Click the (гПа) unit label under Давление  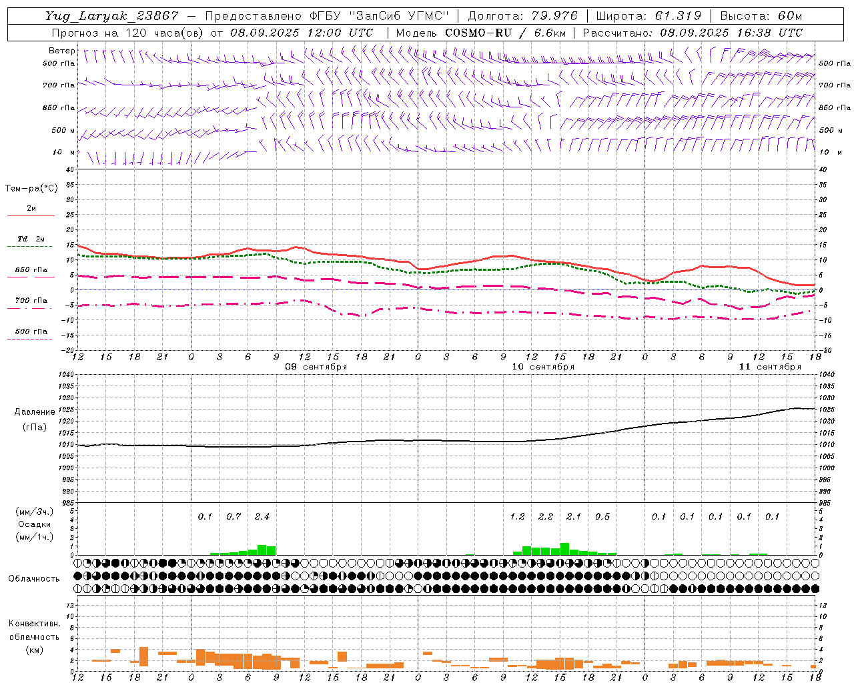pos(35,427)
